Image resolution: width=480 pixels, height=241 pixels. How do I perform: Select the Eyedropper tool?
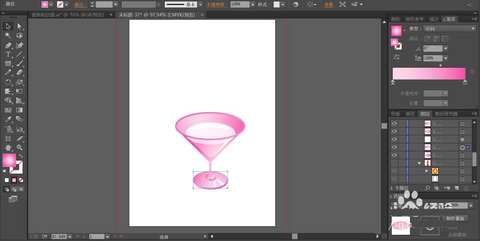click(x=8, y=119)
